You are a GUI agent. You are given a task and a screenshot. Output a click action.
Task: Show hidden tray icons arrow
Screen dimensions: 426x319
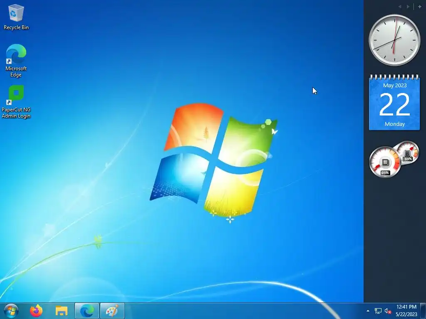[368, 311]
